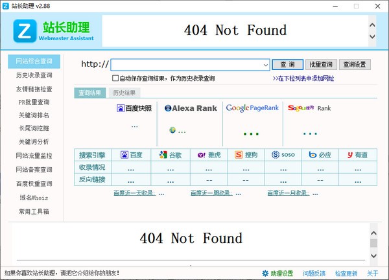Click the Soso icon in search engine row

pos(276,155)
